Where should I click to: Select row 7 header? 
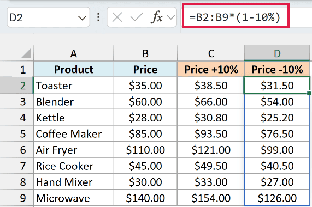(17, 166)
